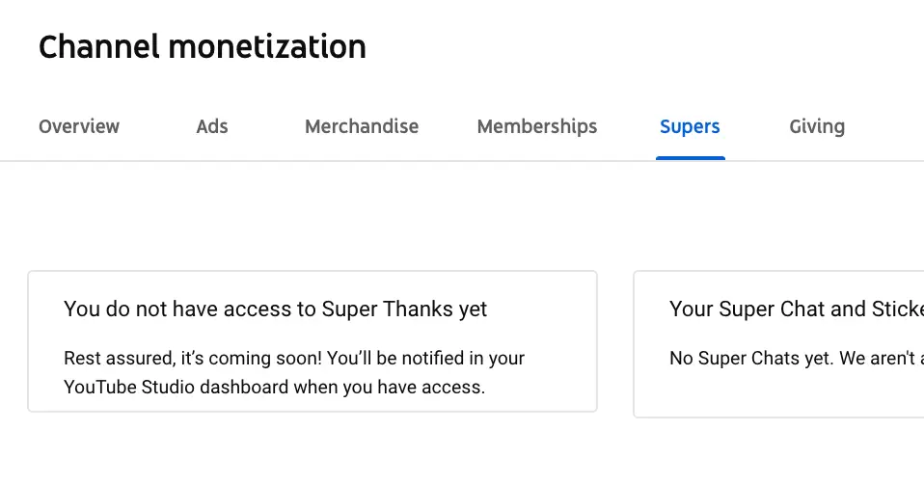Click the "You'll be notified in your" phrase
924x484 pixels.
[426, 359]
